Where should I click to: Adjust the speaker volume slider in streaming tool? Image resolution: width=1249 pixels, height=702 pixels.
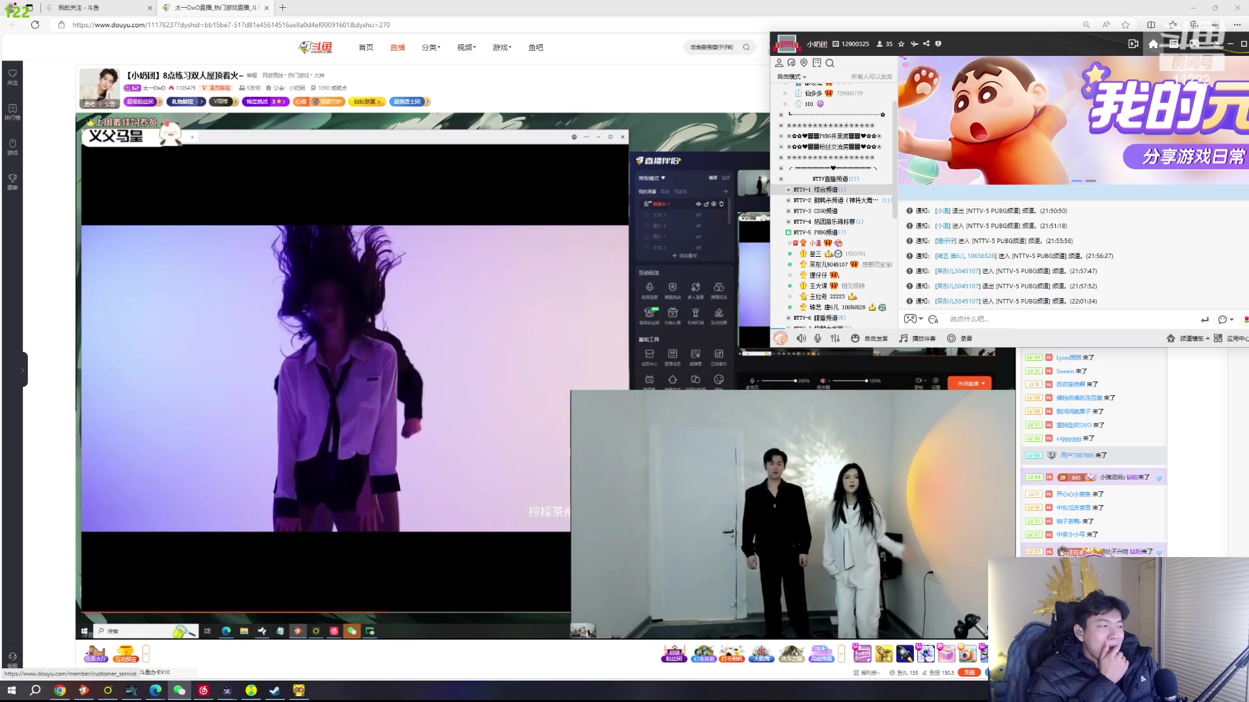pyautogui.click(x=850, y=381)
